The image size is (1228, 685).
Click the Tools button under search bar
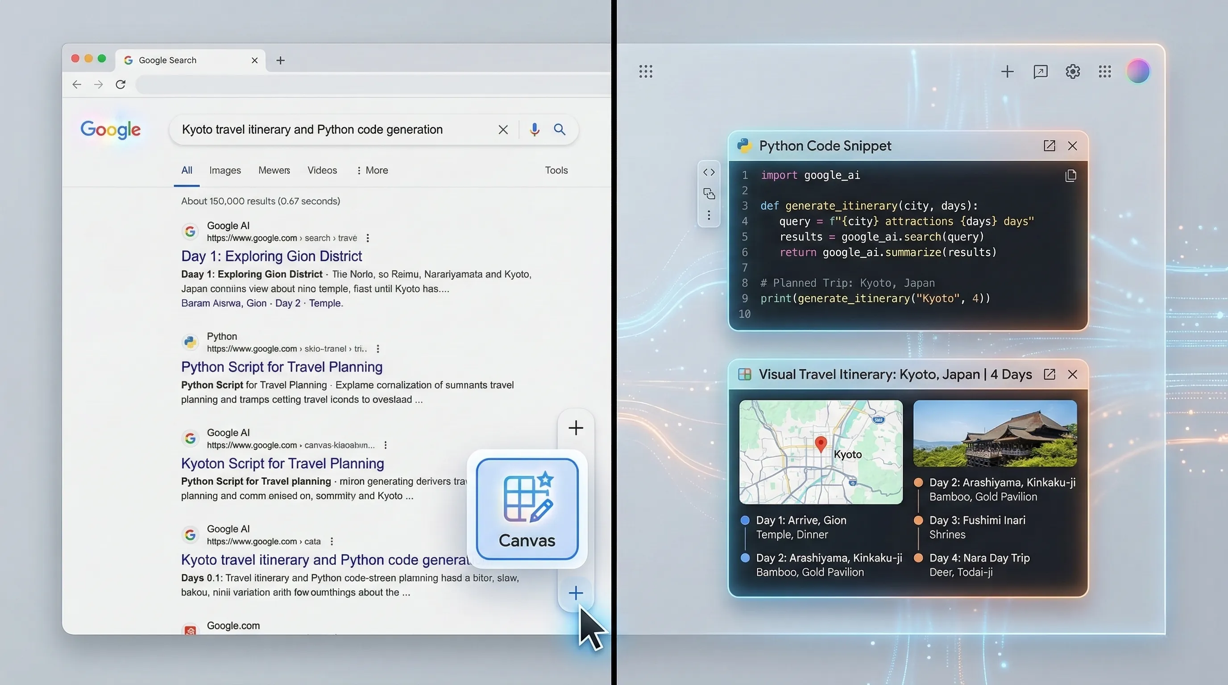pos(556,170)
